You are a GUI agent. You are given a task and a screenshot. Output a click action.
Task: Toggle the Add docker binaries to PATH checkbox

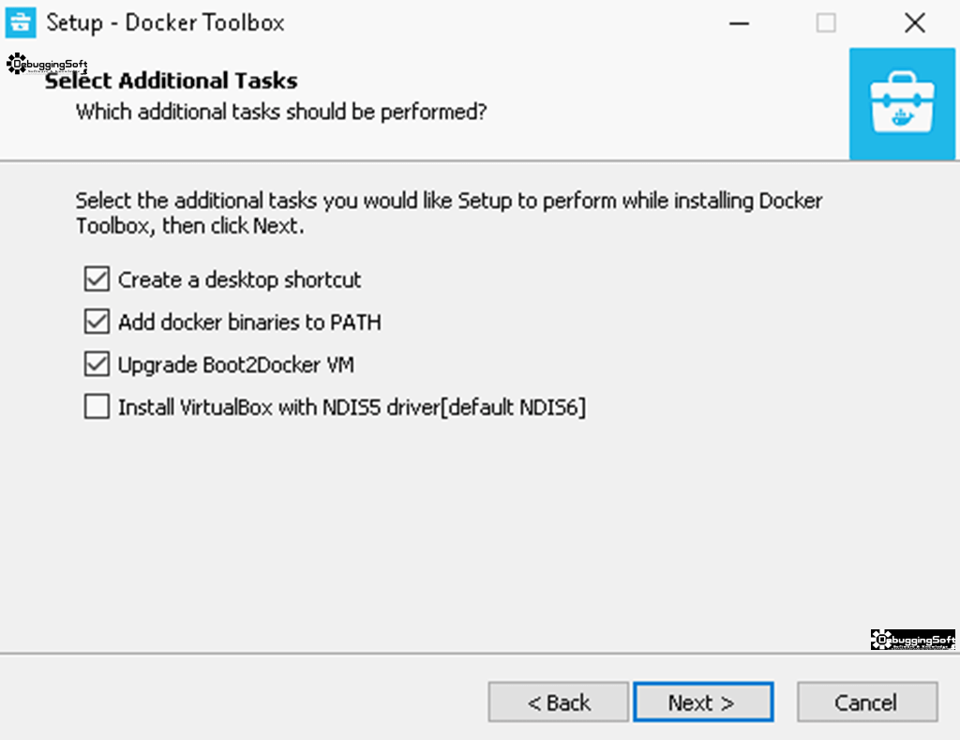click(x=97, y=322)
